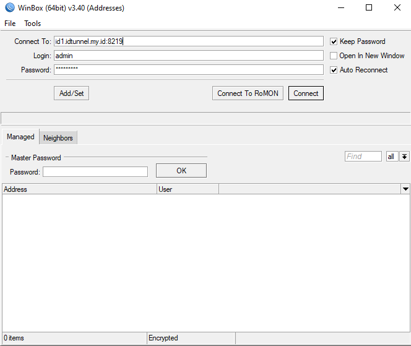
Task: Uncheck the Keep Password checkbox
Action: 334,41
